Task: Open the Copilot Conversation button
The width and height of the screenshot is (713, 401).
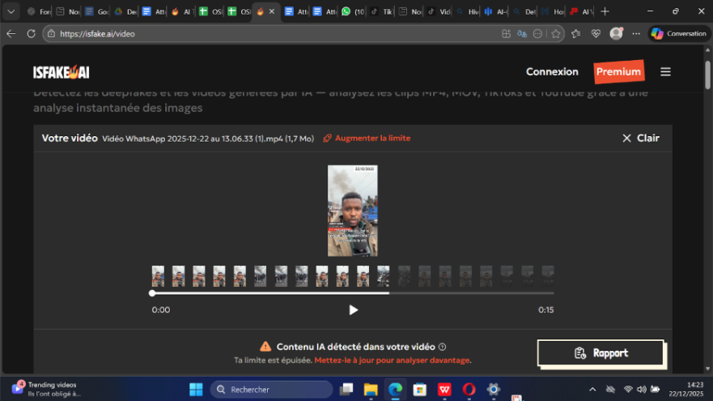Action: (x=678, y=34)
